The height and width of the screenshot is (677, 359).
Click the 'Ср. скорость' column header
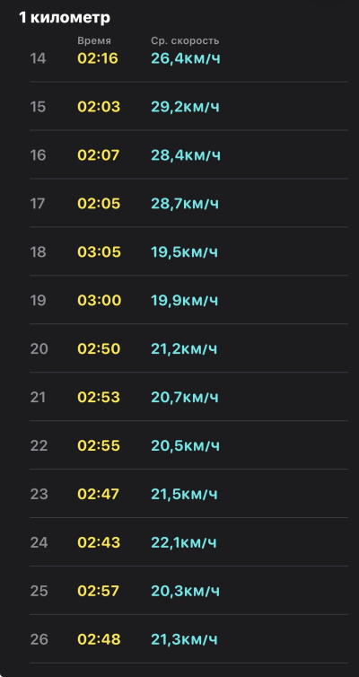(x=185, y=41)
